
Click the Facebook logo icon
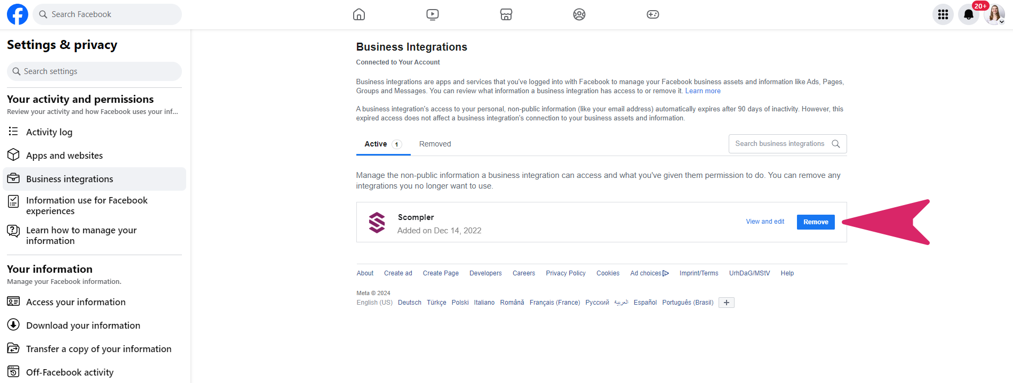pos(17,14)
